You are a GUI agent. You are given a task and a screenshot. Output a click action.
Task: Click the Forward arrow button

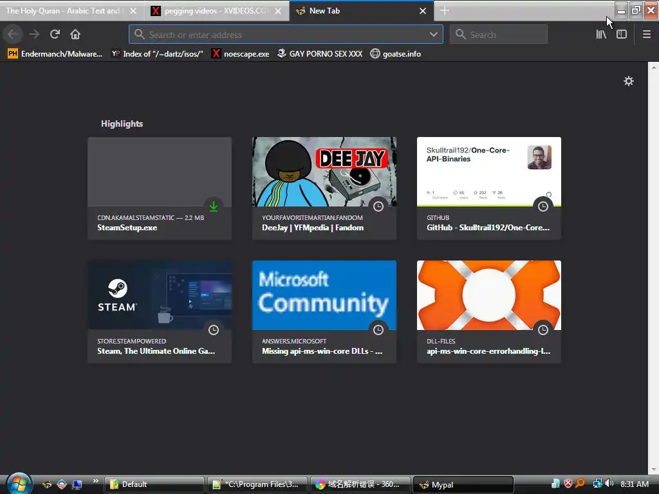(x=34, y=34)
